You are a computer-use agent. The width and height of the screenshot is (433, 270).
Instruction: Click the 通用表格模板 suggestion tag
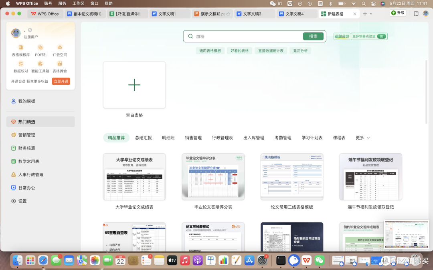click(x=210, y=51)
